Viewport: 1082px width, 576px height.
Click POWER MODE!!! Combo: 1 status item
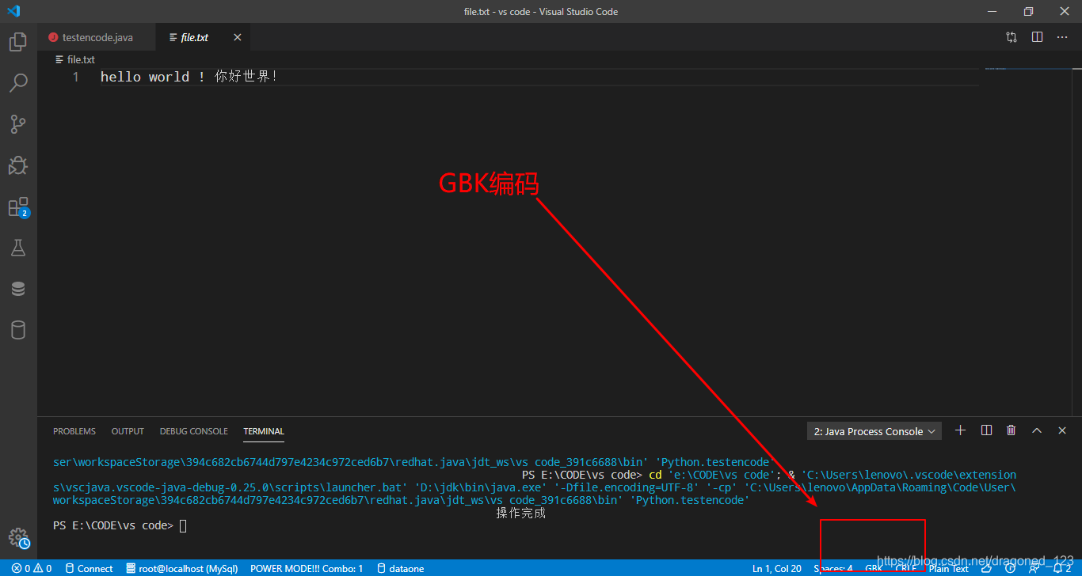point(307,568)
